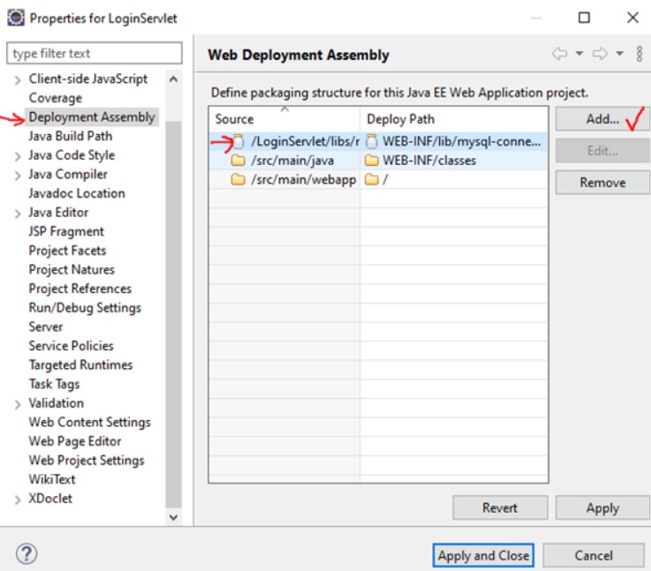Viewport: 651px width, 571px height.
Task: Click the Remove button
Action: pyautogui.click(x=602, y=183)
